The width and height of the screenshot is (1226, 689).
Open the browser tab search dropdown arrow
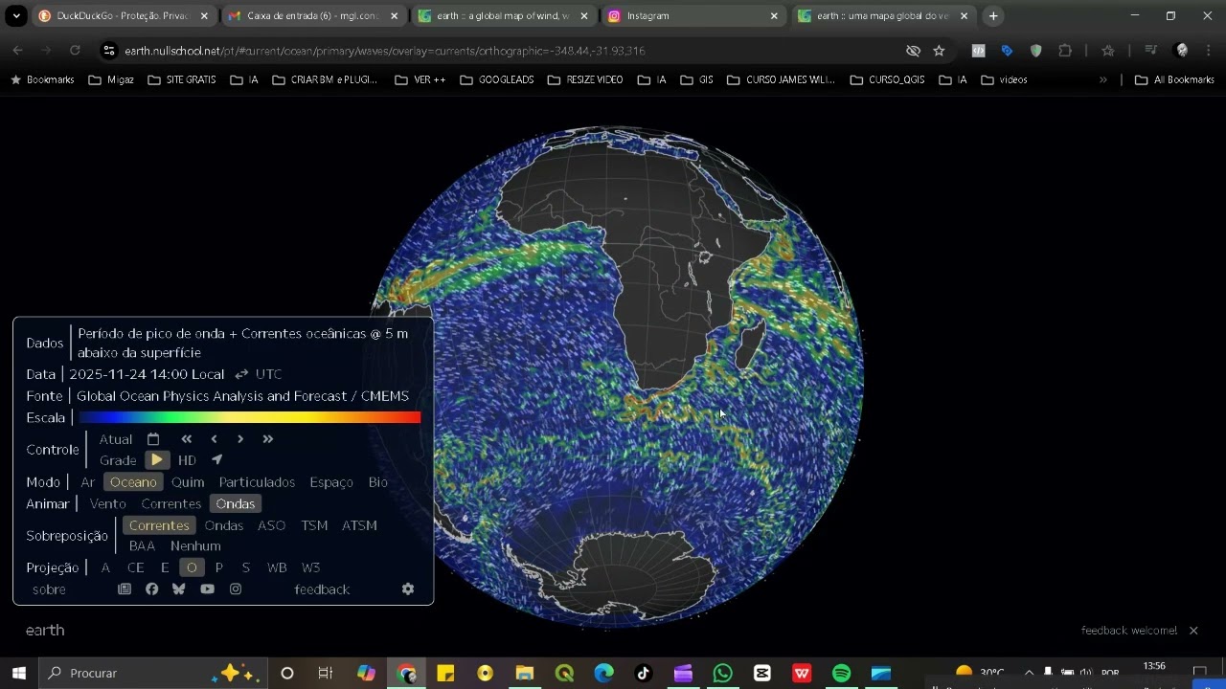(x=16, y=16)
